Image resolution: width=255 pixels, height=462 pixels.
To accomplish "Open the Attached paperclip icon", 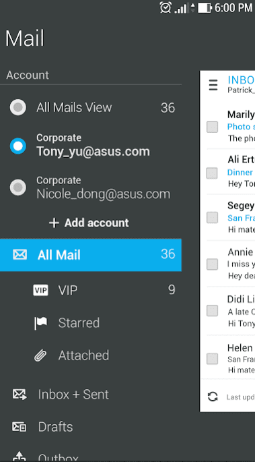I will (40, 355).
